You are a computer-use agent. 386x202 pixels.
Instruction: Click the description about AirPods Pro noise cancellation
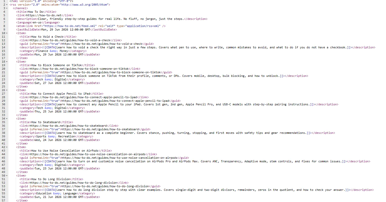(199, 161)
